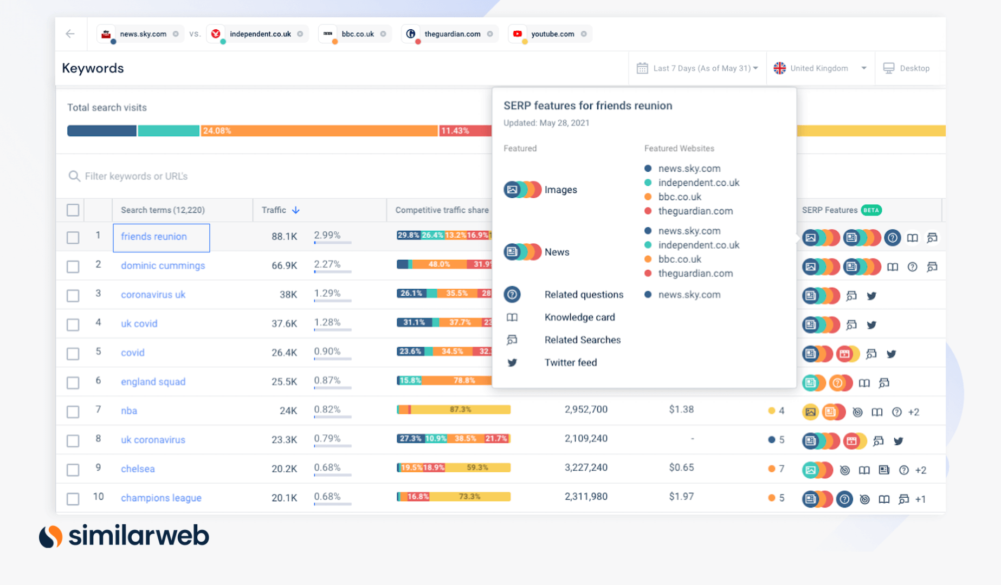1001x585 pixels.
Task: Check the box for chelsea row
Action: [73, 470]
